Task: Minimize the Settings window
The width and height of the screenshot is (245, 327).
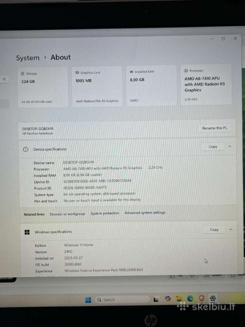Action: point(212,39)
